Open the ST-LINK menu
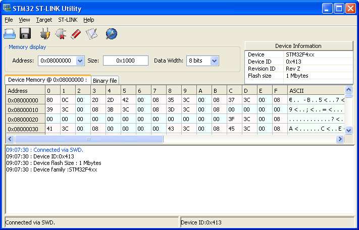This screenshot has height=230, width=359. coord(68,20)
